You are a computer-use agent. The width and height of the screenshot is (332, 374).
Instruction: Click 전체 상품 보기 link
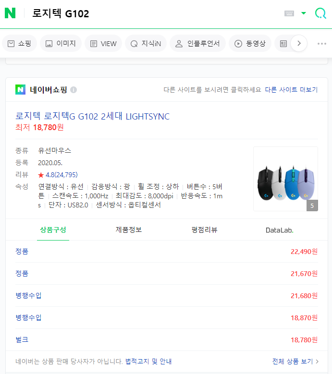[295, 362]
